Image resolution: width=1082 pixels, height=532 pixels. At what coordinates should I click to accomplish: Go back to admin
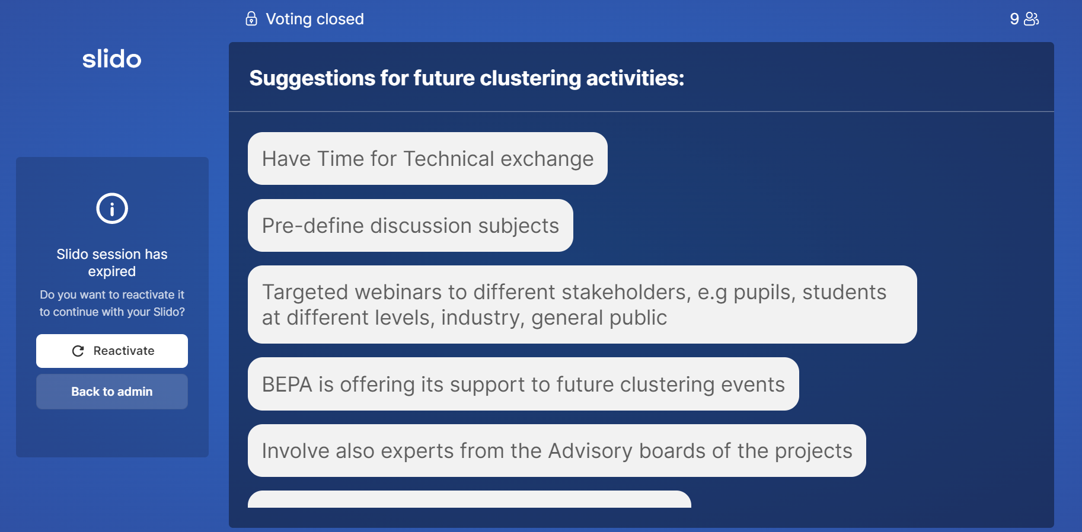tap(112, 392)
